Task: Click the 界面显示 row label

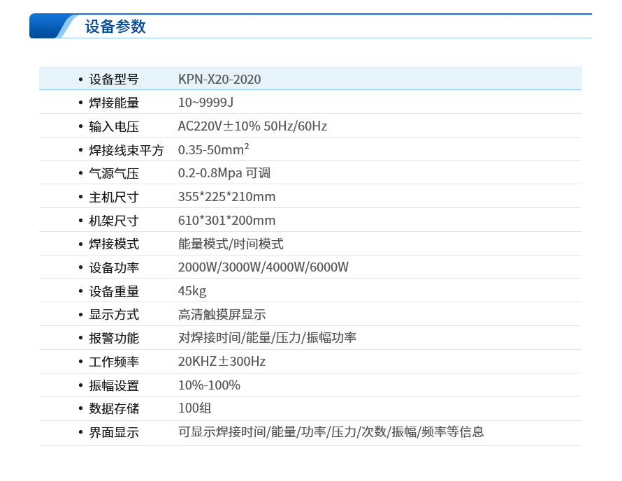Action: [x=114, y=433]
